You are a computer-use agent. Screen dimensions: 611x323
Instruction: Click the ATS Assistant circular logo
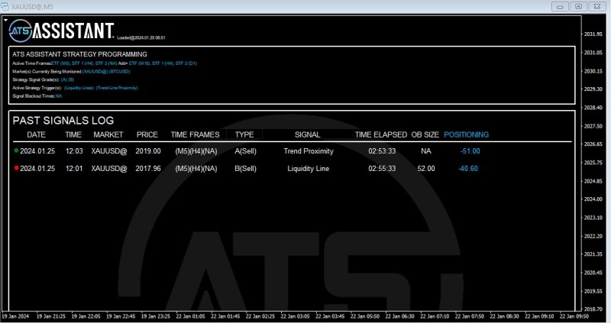click(x=21, y=31)
